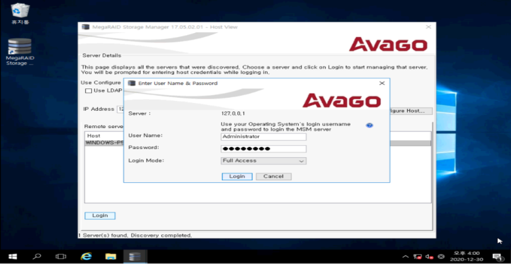Click the muted volume tray icon
This screenshot has height=264, width=511.
429,257
